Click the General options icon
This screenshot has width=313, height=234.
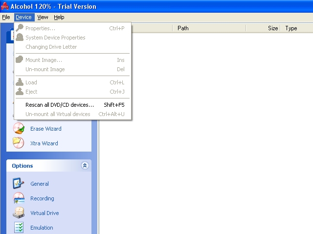[19, 183]
